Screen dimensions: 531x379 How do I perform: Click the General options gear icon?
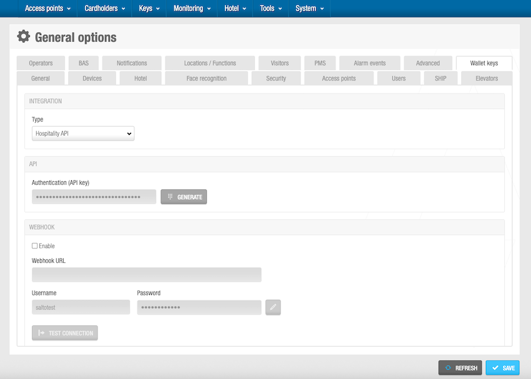click(x=24, y=37)
